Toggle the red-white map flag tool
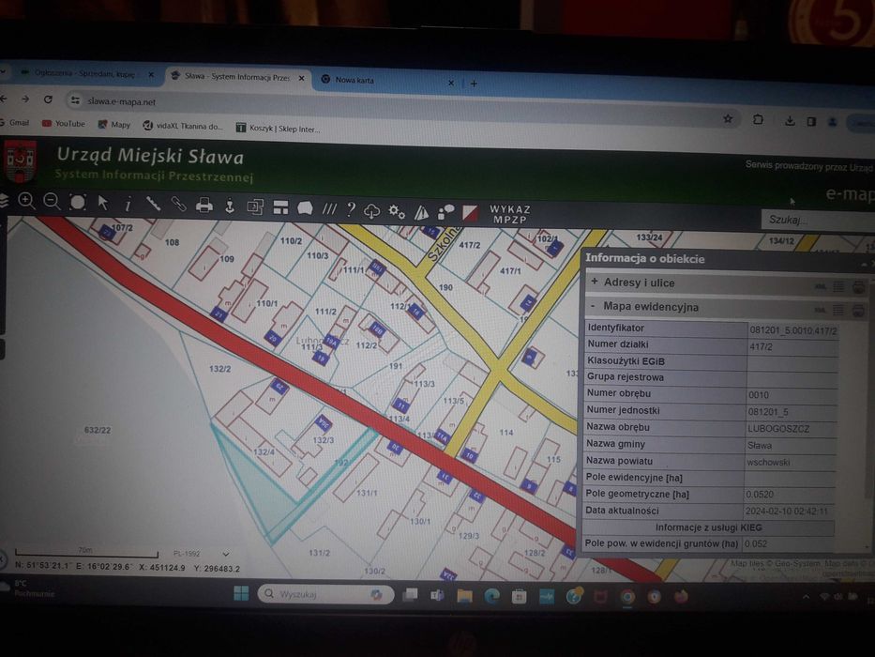 pyautogui.click(x=471, y=213)
